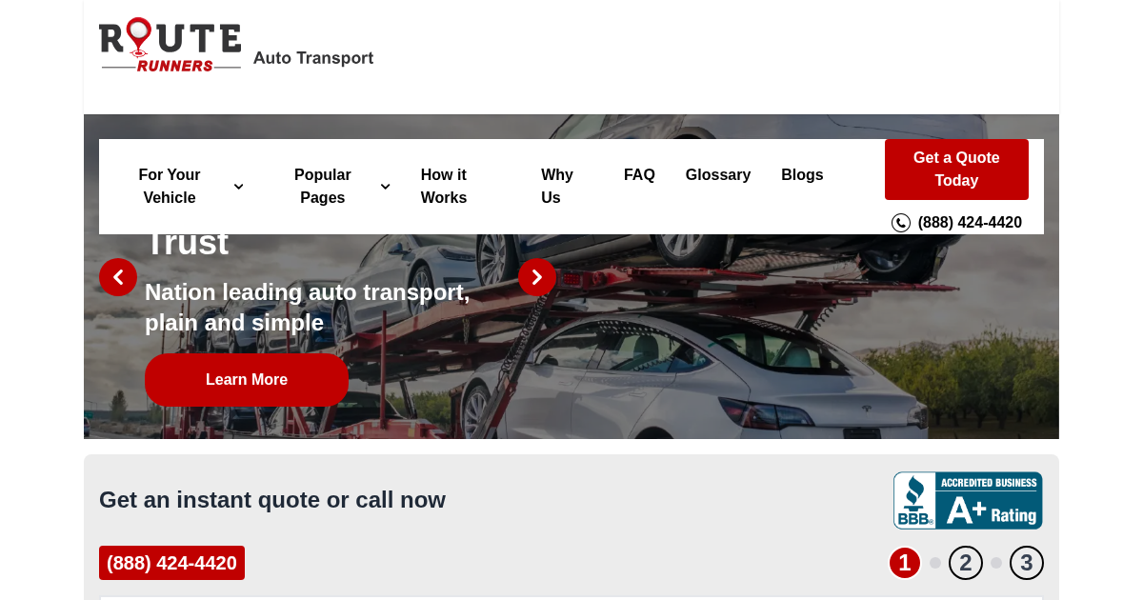This screenshot has width=1143, height=600.
Task: Click the BBB Accredited Business A+ badge
Action: pyautogui.click(x=968, y=500)
